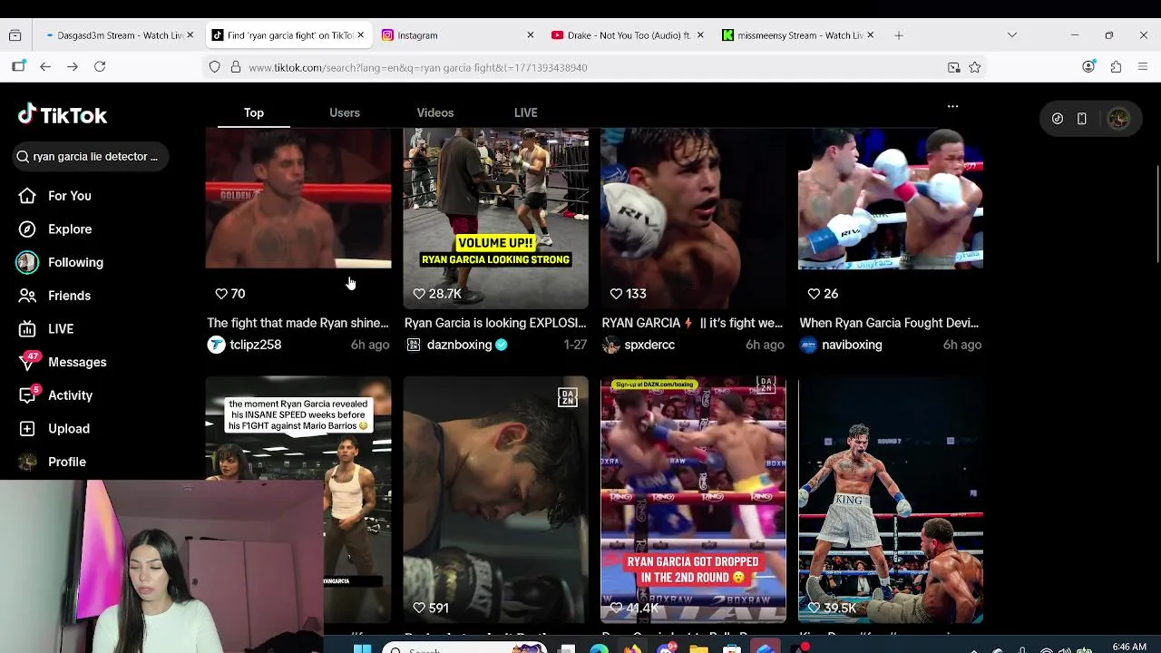
Task: Open a new browser tab
Action: tap(899, 35)
